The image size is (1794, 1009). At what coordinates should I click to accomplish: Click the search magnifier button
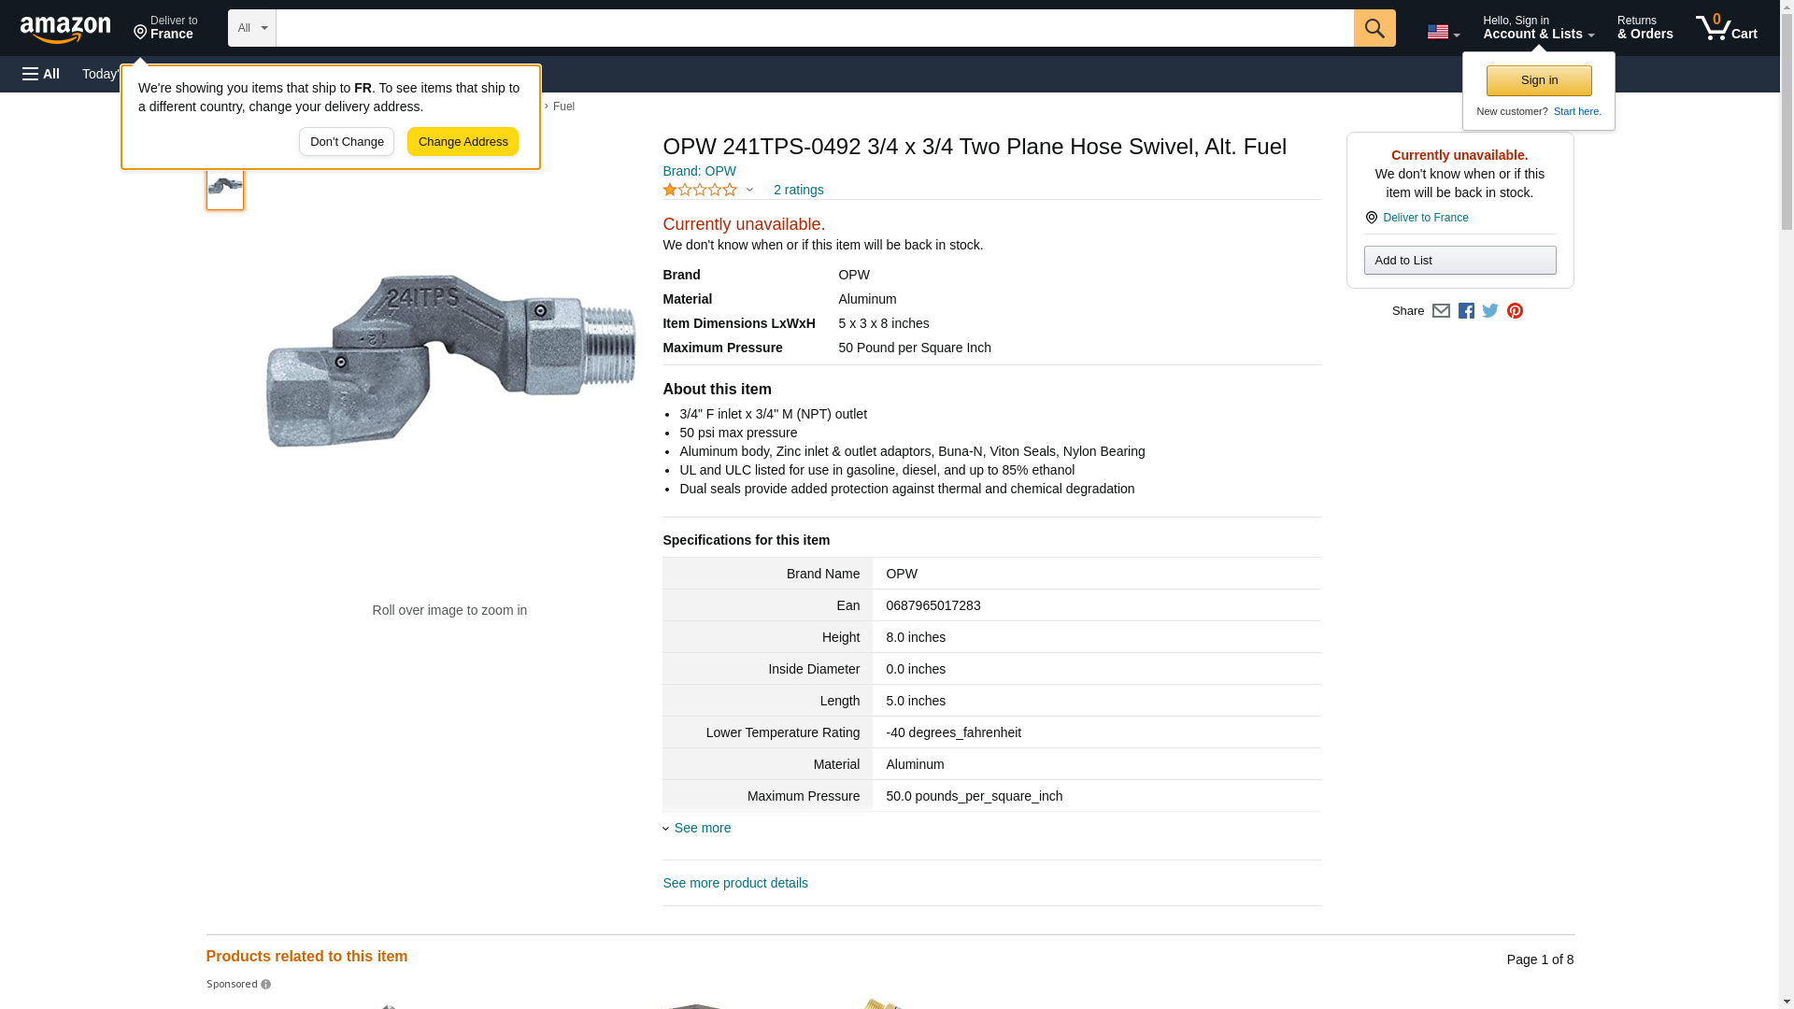pyautogui.click(x=1374, y=28)
